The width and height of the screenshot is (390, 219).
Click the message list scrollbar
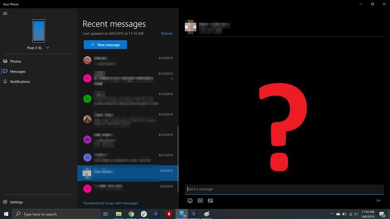[178, 159]
